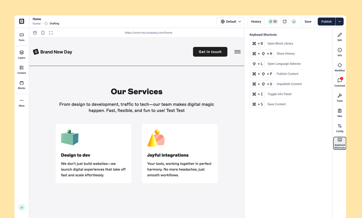This screenshot has height=218, width=362.
Task: Switch to mobile preview icon
Action: click(43, 33)
